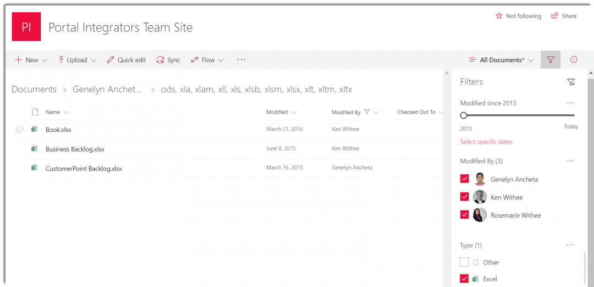Click Select specific dates link
Image resolution: width=594 pixels, height=287 pixels.
click(486, 142)
